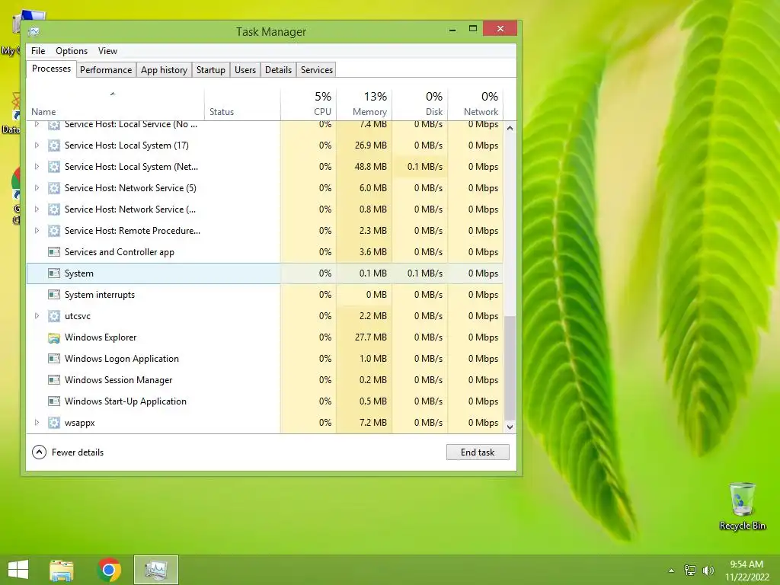Click the scrollbar up arrow
Screen dimensions: 780x585
[510, 128]
